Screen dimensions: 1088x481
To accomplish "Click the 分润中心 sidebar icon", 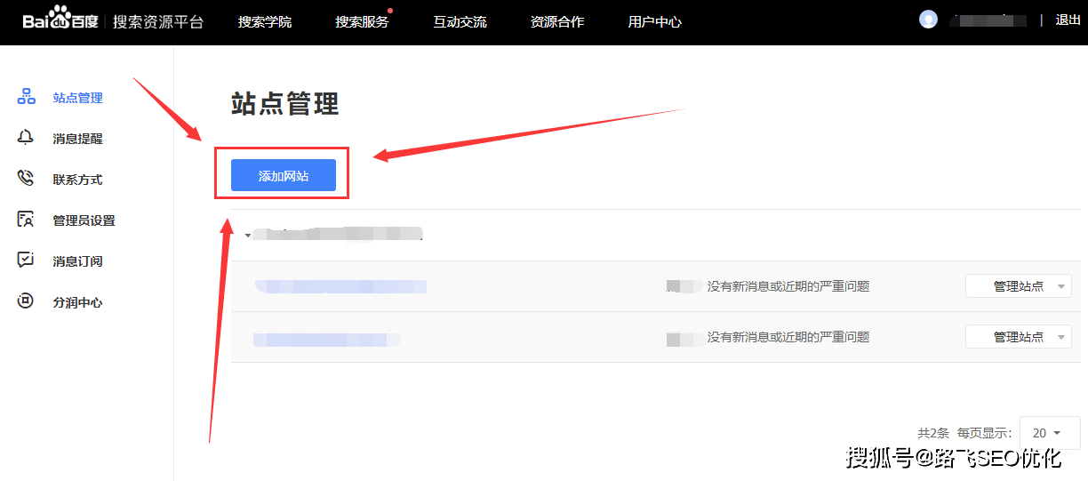I will tap(26, 301).
